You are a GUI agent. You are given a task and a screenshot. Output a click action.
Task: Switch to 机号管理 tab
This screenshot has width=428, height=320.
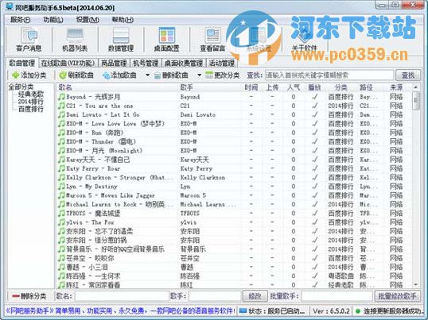pos(146,64)
